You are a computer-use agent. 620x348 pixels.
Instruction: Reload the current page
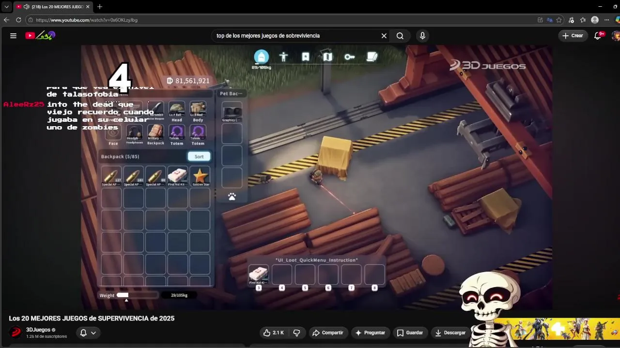click(18, 20)
